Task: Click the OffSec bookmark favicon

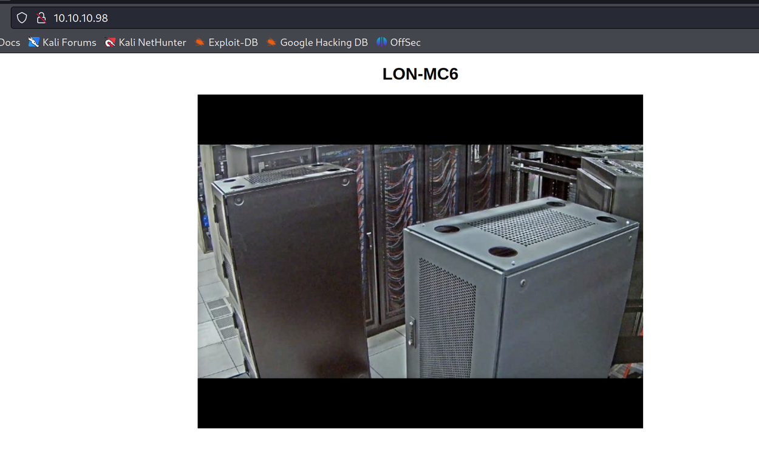Action: click(x=381, y=42)
